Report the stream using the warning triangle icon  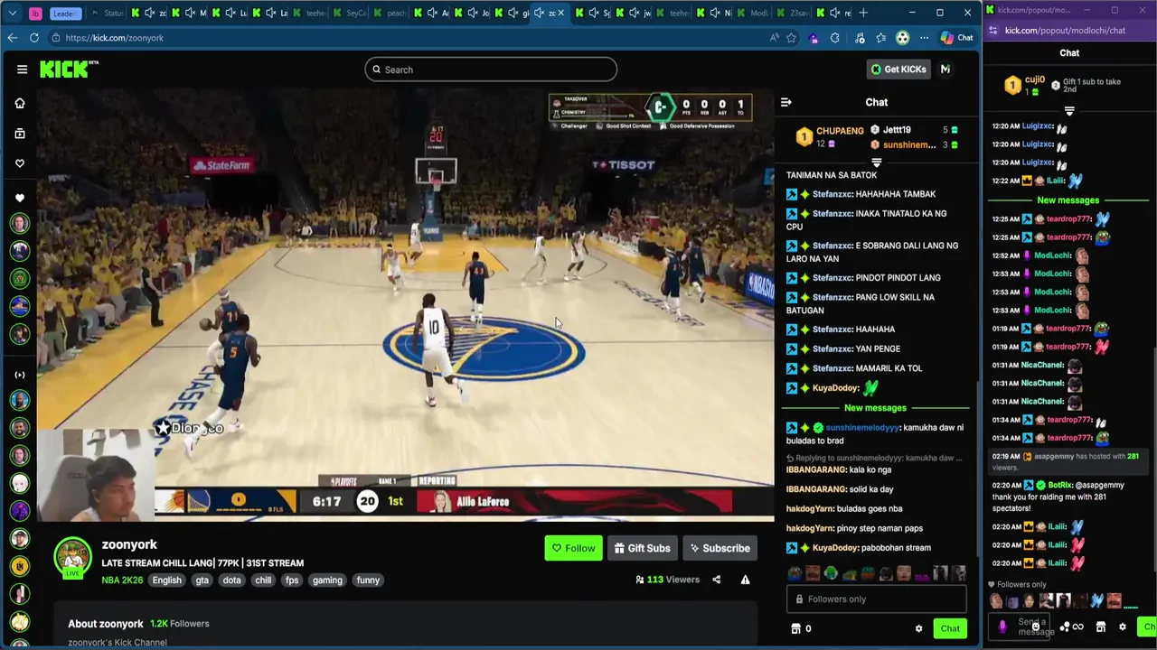coord(745,580)
